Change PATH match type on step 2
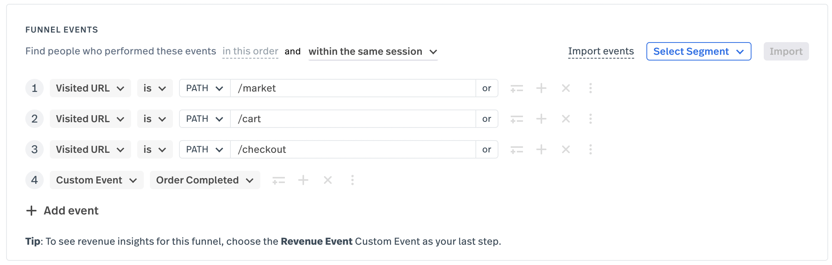The width and height of the screenshot is (832, 265). tap(205, 119)
